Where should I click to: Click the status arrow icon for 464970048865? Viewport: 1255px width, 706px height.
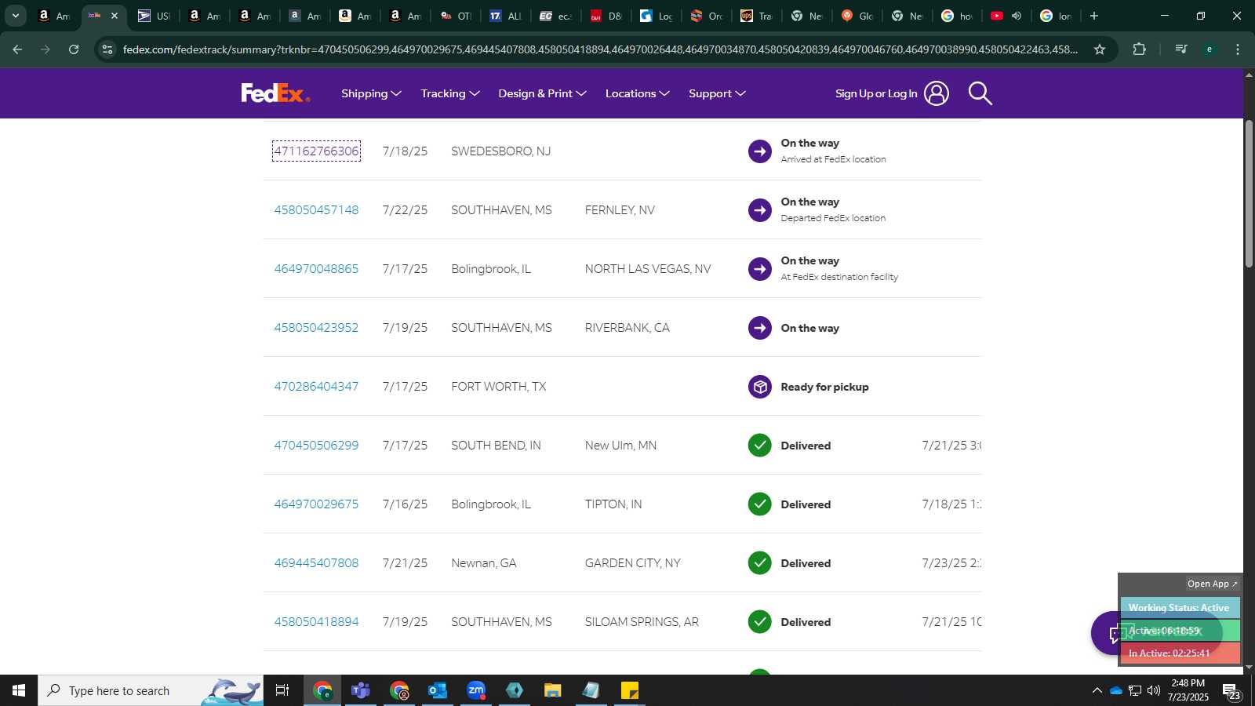pyautogui.click(x=759, y=269)
